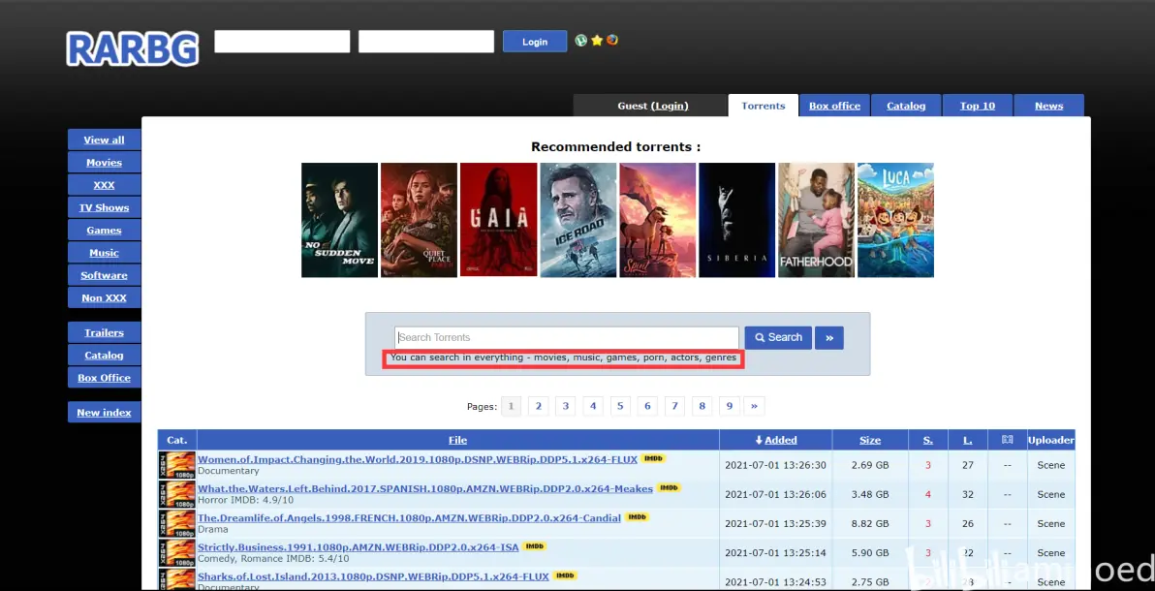1155x591 pixels.
Task: Click the RARBG logo
Action: tap(133, 49)
